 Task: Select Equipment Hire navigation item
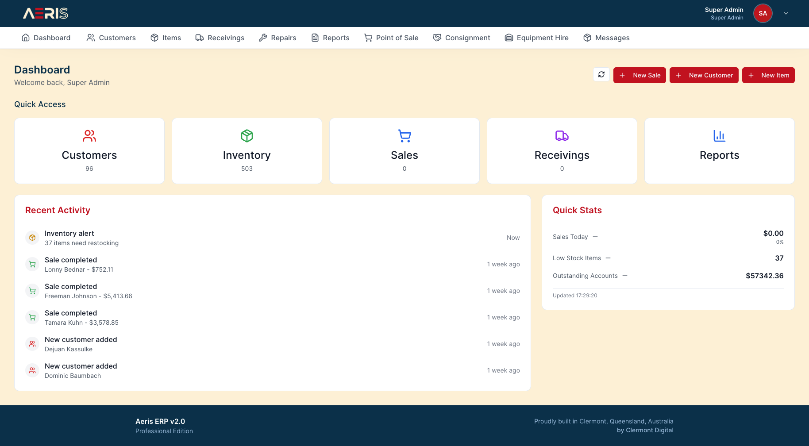(536, 38)
